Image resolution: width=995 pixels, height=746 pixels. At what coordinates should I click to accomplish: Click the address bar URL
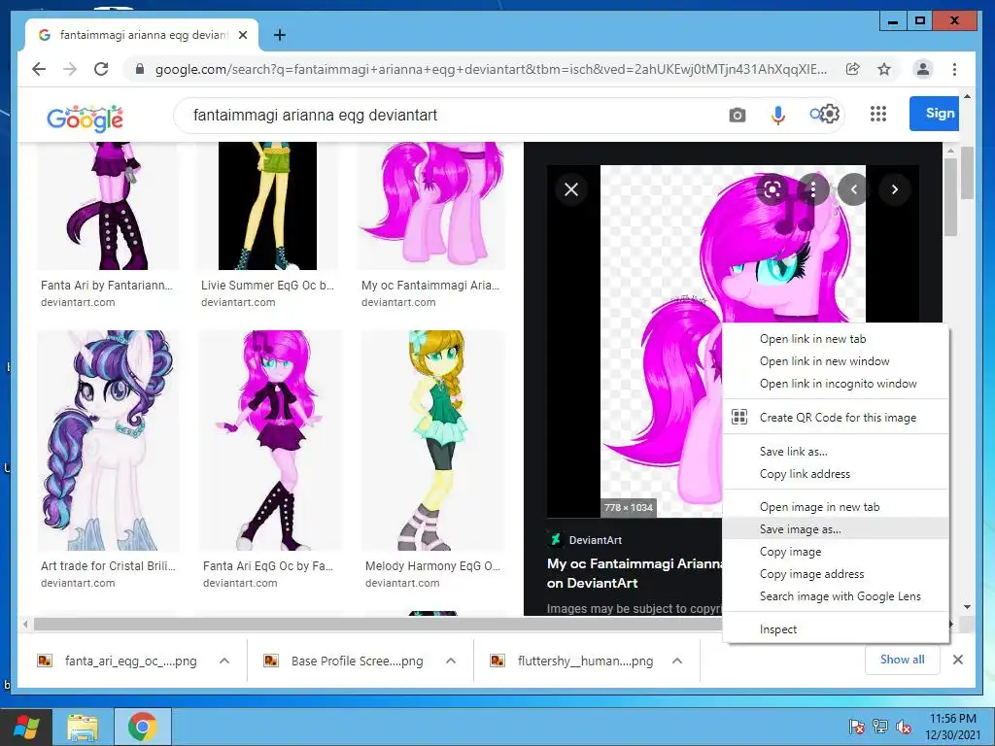491,69
